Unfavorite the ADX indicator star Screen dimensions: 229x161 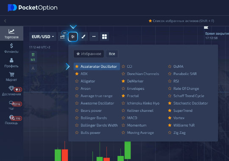(x=77, y=74)
